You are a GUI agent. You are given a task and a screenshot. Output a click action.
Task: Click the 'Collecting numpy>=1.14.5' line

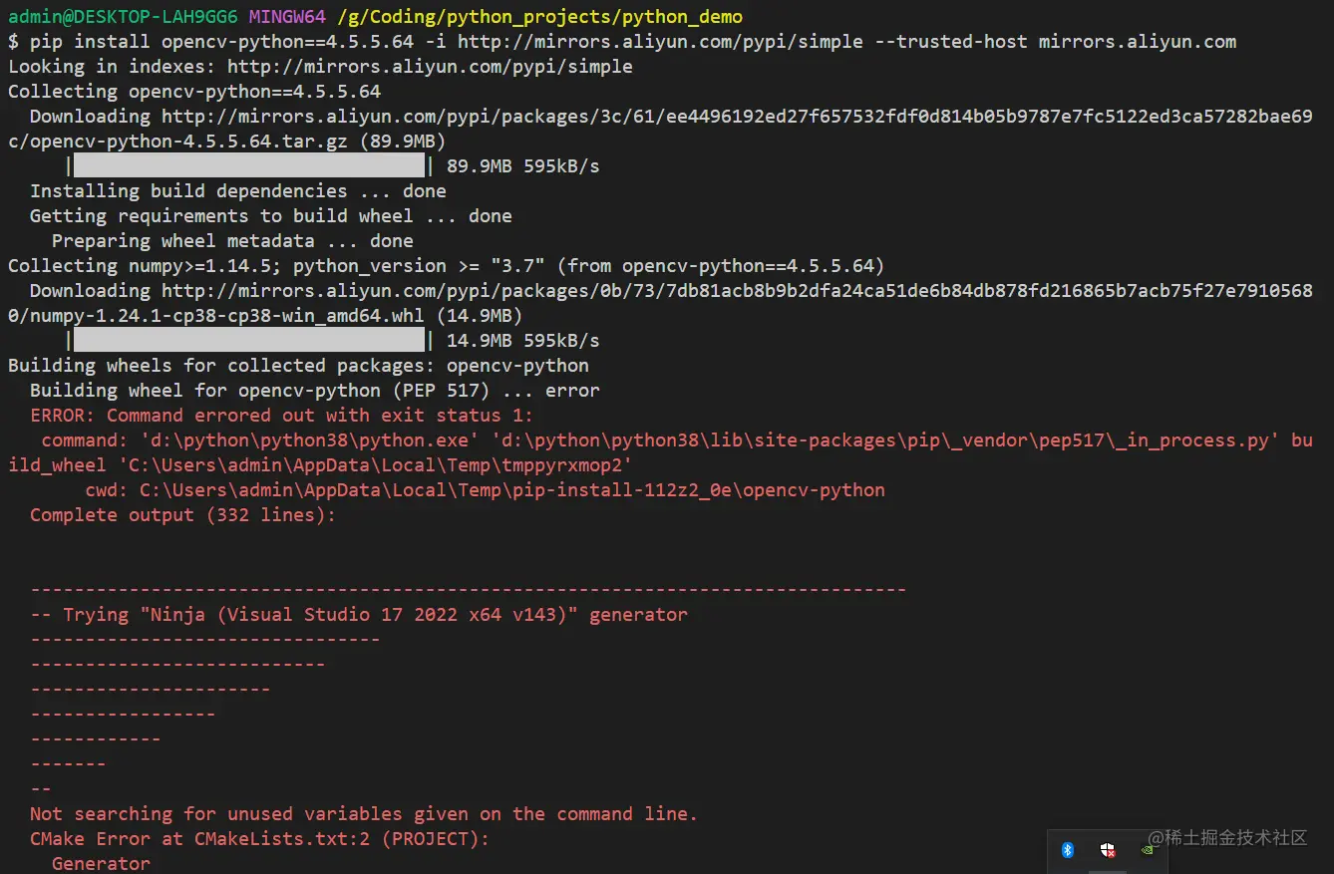coord(446,266)
